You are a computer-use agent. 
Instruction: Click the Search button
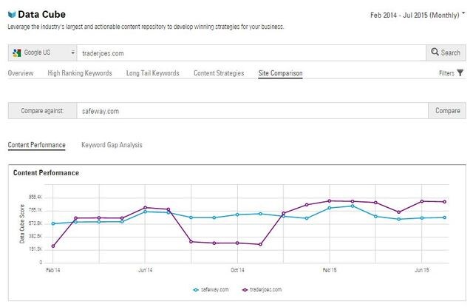[446, 53]
